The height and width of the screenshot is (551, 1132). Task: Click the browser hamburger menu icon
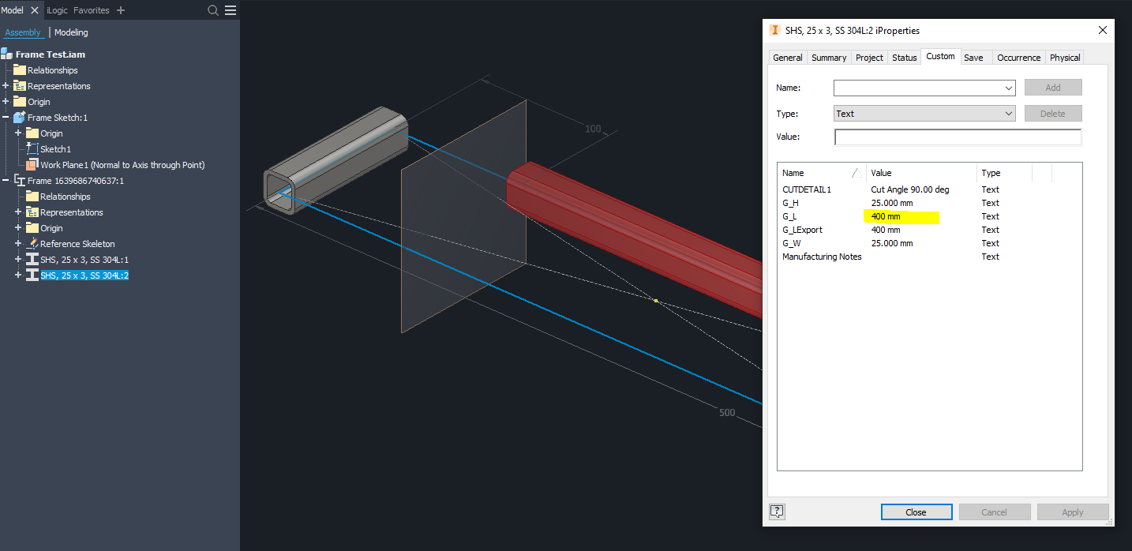[230, 10]
